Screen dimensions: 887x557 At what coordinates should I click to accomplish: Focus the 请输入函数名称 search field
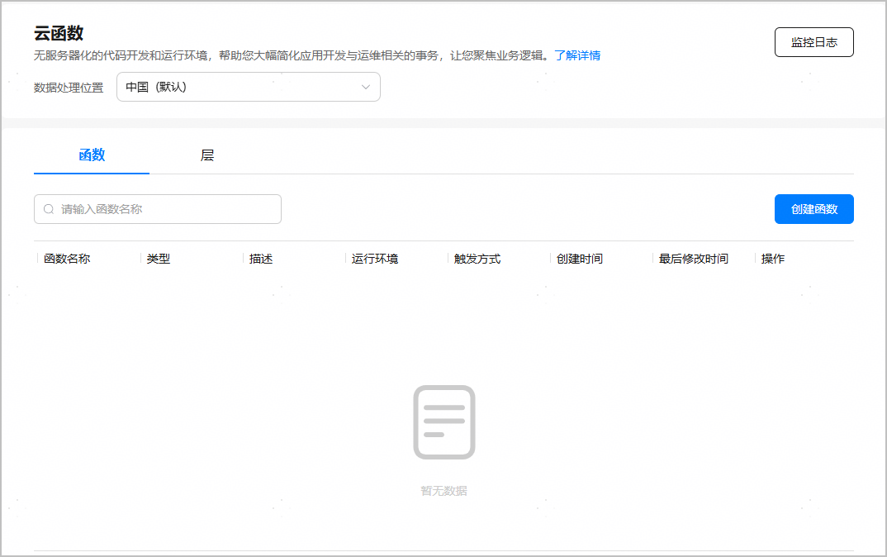[165, 210]
